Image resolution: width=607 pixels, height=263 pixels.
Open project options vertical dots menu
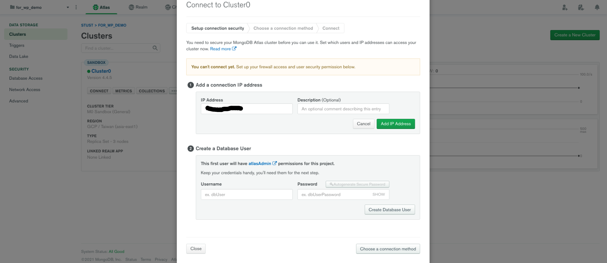pos(76,7)
